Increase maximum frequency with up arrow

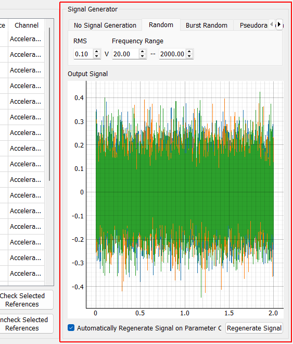pos(189,52)
